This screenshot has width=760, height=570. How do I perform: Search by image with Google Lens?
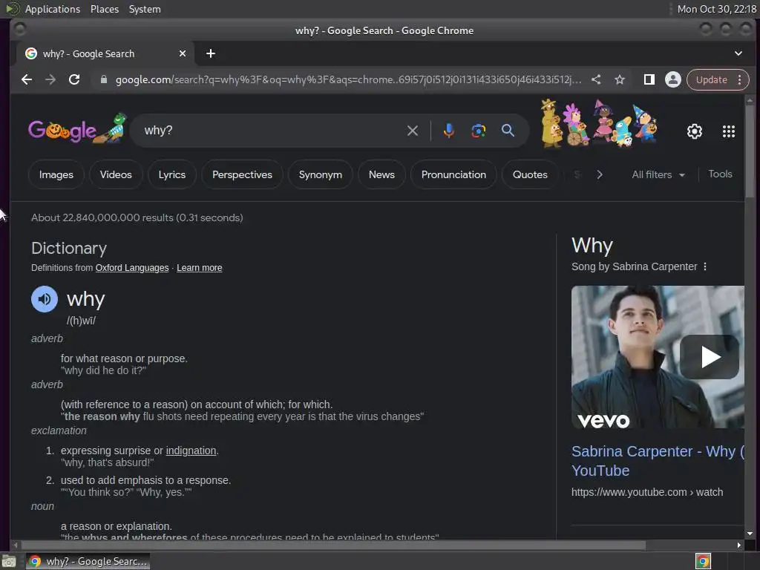point(479,131)
